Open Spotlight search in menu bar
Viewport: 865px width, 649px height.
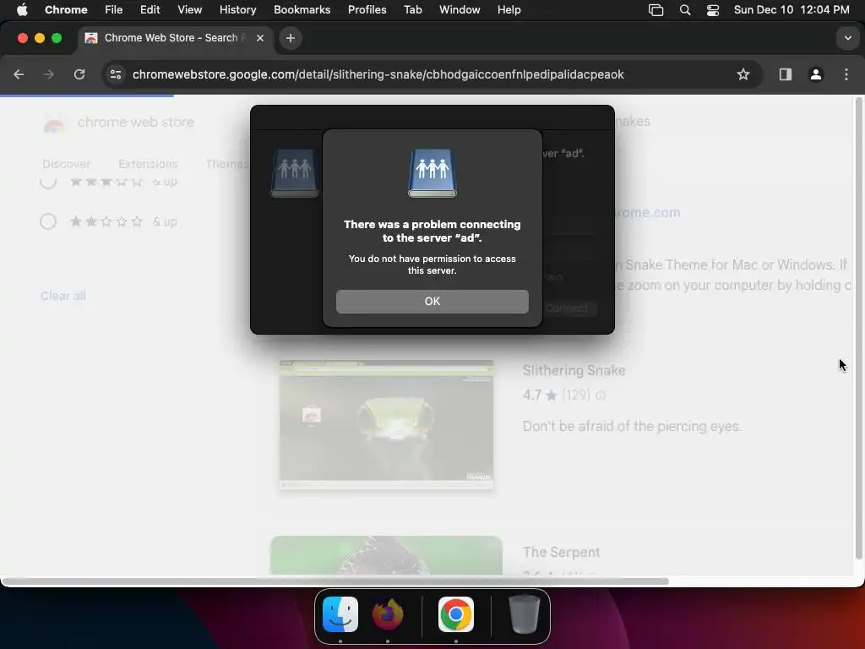pyautogui.click(x=684, y=10)
